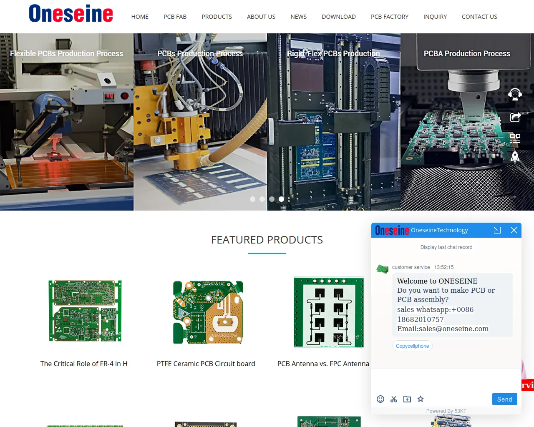Open the PTFE Ceramic PCB product thumbnail

point(208,312)
